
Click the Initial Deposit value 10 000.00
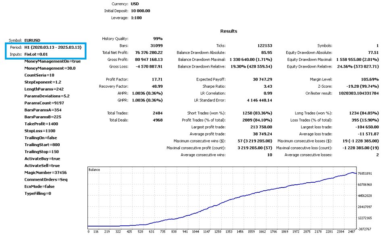pos(140,11)
